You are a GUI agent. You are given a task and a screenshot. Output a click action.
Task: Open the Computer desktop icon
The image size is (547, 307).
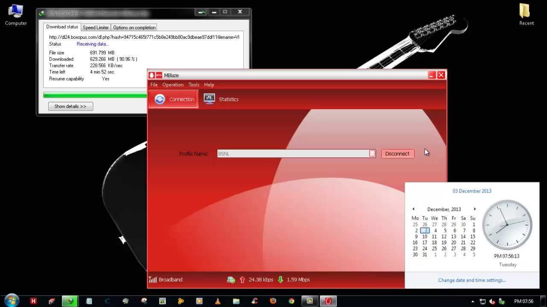pyautogui.click(x=16, y=14)
